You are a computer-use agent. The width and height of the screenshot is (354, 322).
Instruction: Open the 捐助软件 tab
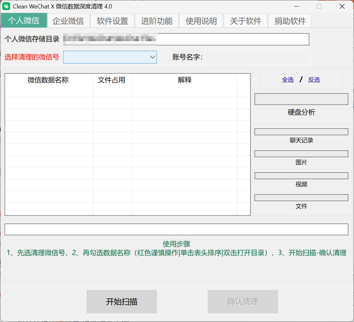(x=290, y=20)
